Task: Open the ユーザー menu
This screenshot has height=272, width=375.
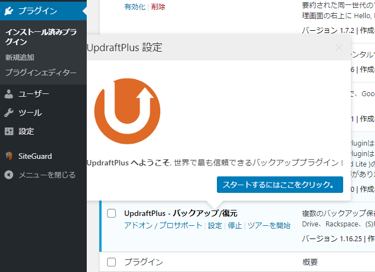Action: point(43,94)
